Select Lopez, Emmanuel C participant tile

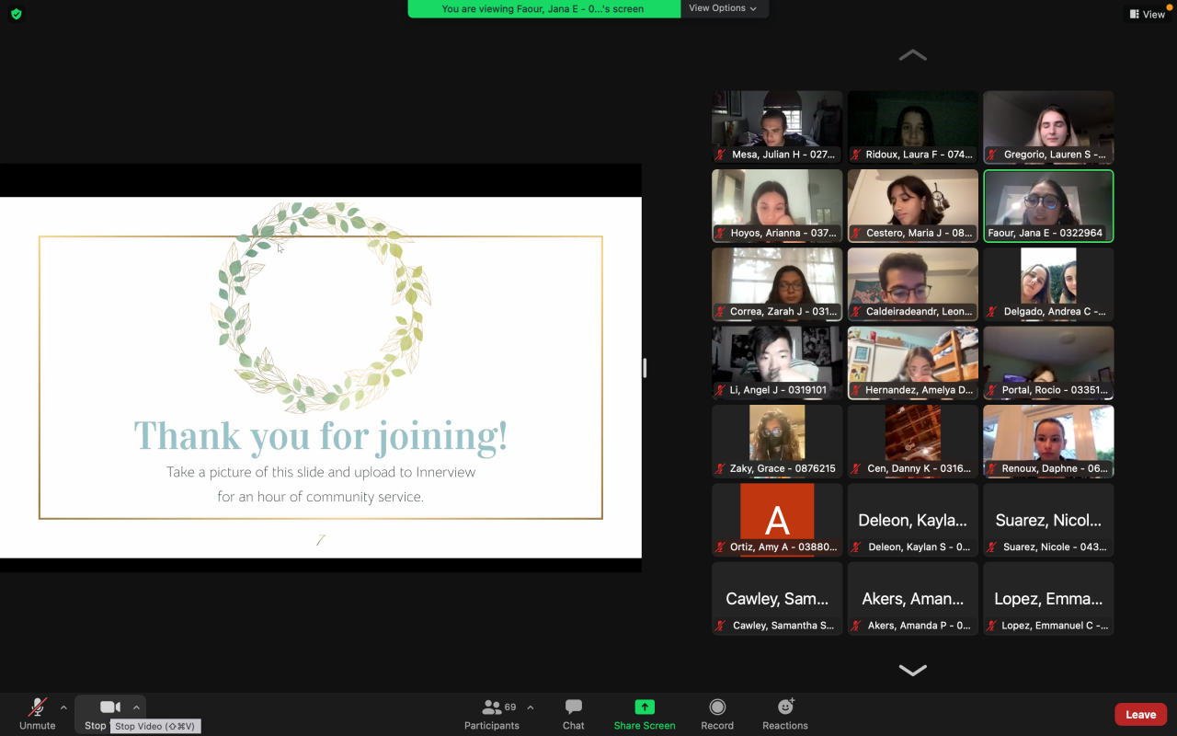point(1048,598)
